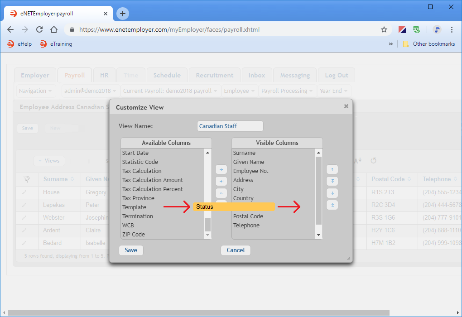Close the Customize View dialog
The height and width of the screenshot is (317, 462).
346,106
